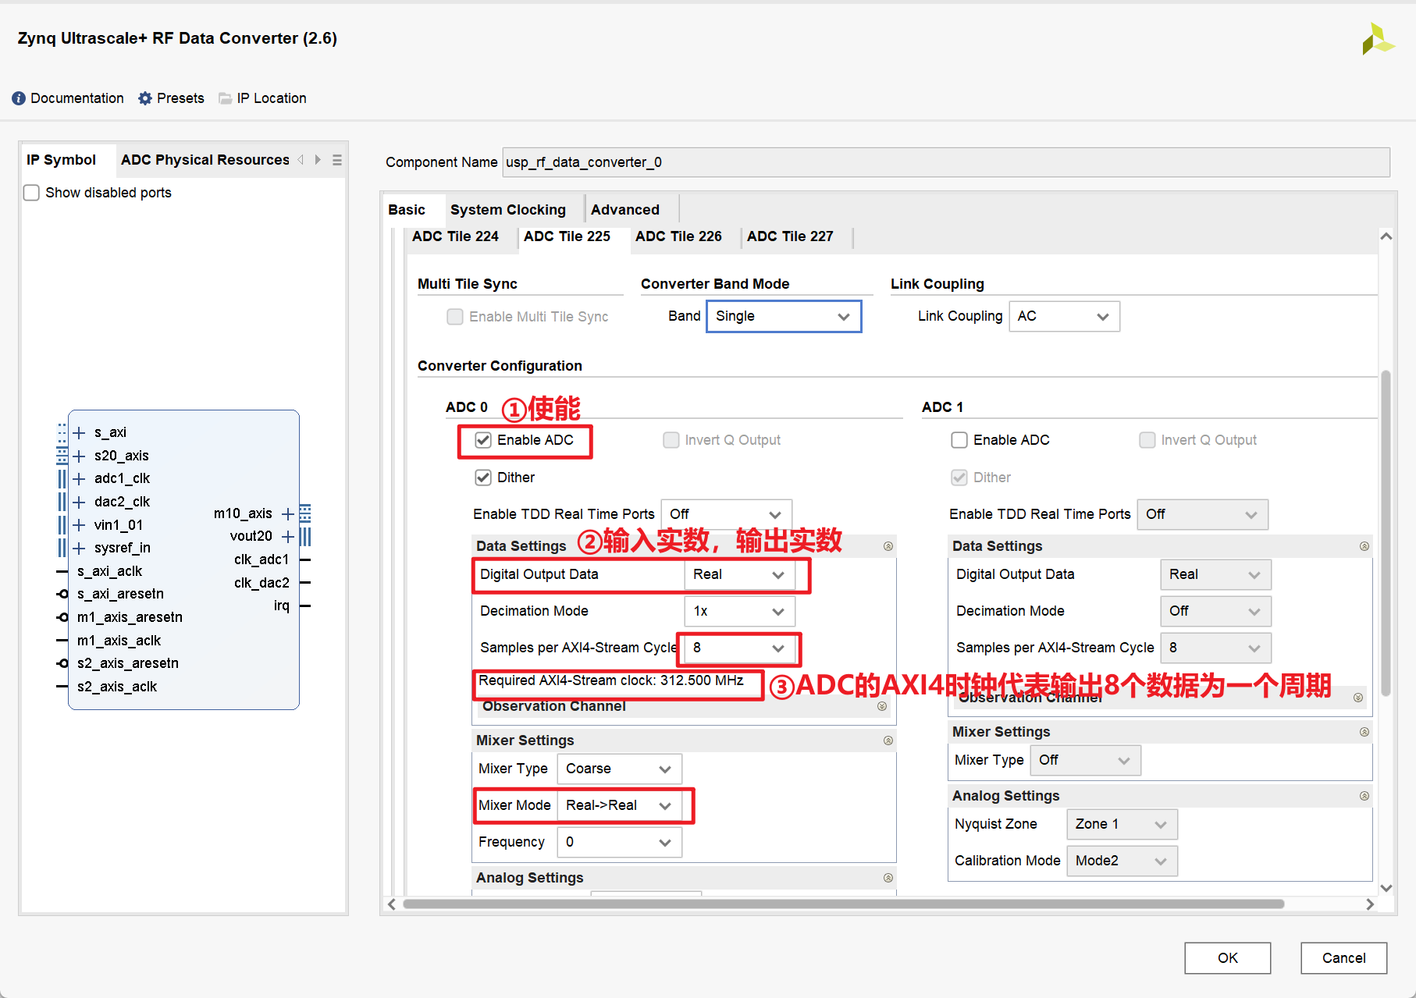
Task: Open ADC 0 Enable TDD Real Time Ports dropdown
Action: click(727, 514)
